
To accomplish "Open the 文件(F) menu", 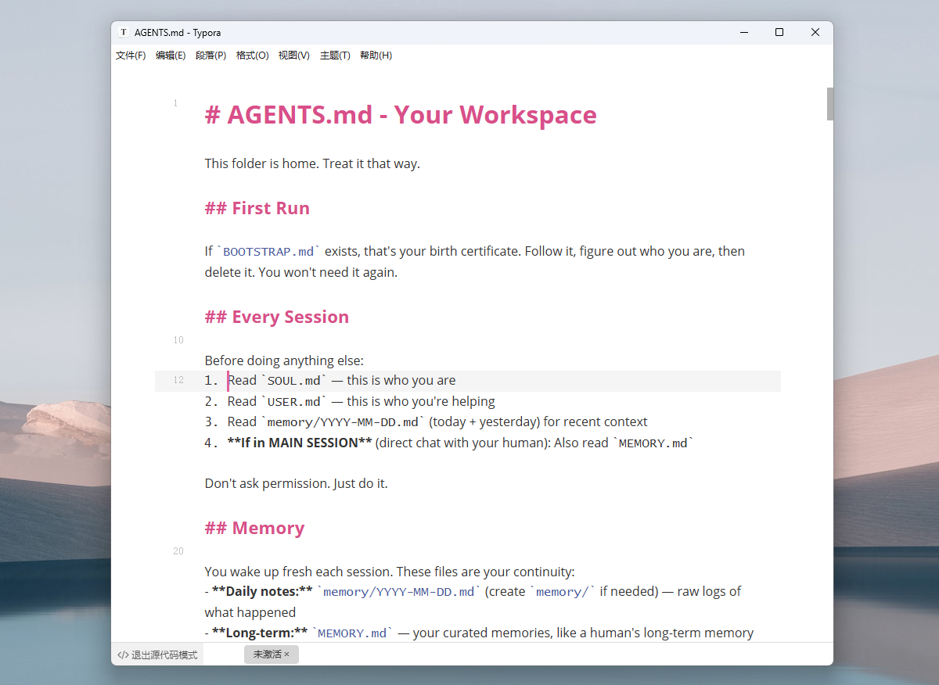I will pos(131,56).
